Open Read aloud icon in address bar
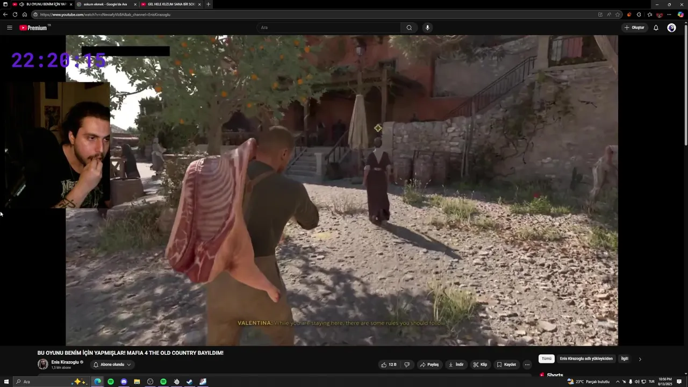The height and width of the screenshot is (387, 688). pos(609,15)
